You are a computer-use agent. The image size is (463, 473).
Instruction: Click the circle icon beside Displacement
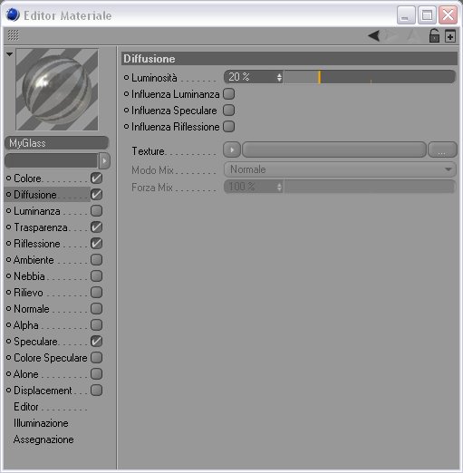(x=9, y=391)
